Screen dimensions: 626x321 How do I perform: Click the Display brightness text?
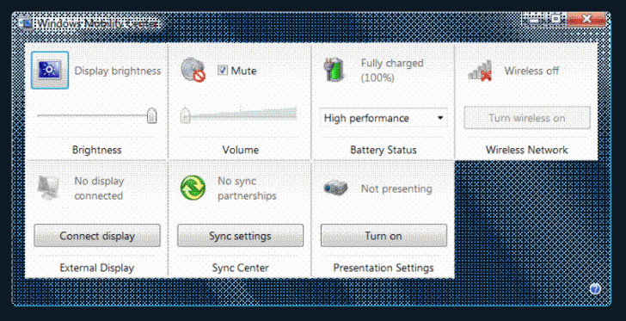[117, 71]
